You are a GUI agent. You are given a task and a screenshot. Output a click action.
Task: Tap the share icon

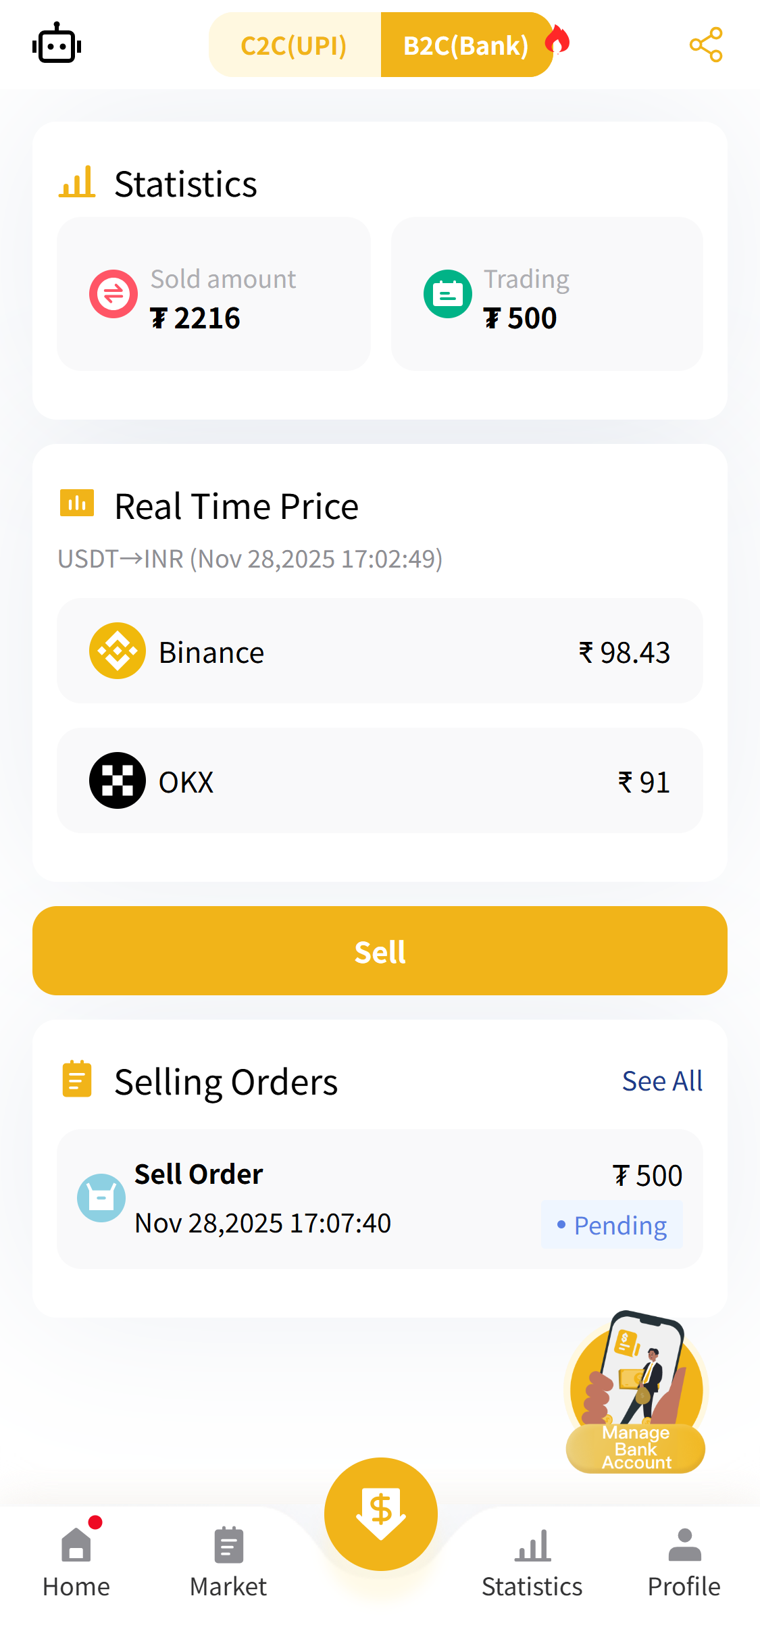click(705, 45)
